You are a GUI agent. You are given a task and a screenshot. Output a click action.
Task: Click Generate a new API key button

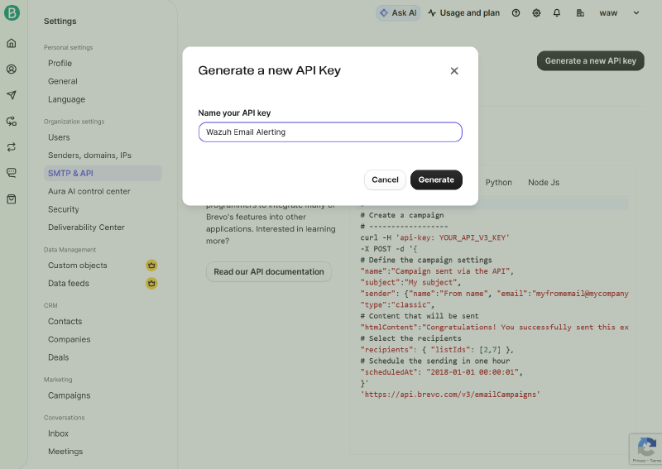pyautogui.click(x=590, y=60)
